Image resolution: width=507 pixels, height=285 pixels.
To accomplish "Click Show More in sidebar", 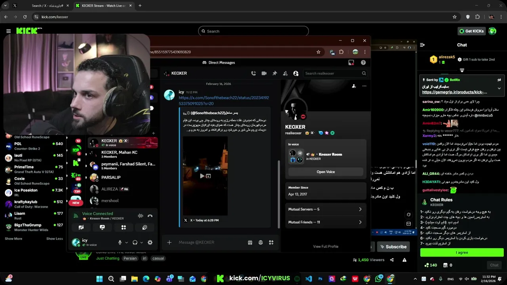I will click(13, 239).
